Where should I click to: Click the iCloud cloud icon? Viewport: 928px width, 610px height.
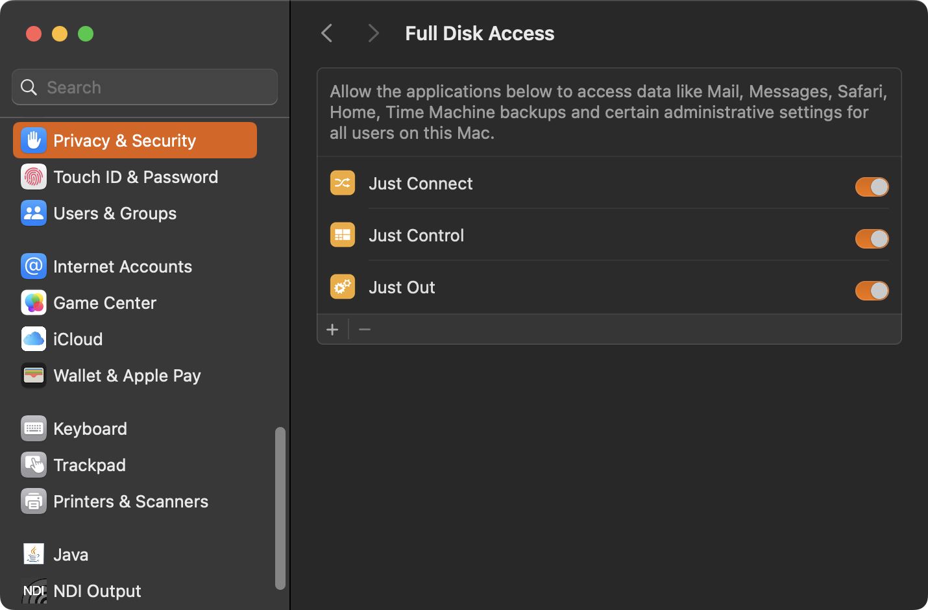coord(34,339)
